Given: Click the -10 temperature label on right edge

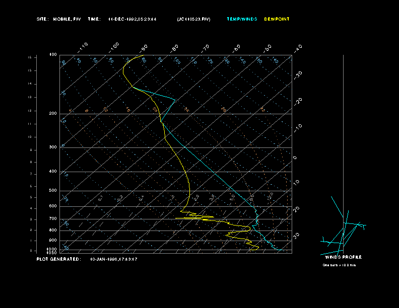Looking at the screenshot, I should tap(298, 129).
